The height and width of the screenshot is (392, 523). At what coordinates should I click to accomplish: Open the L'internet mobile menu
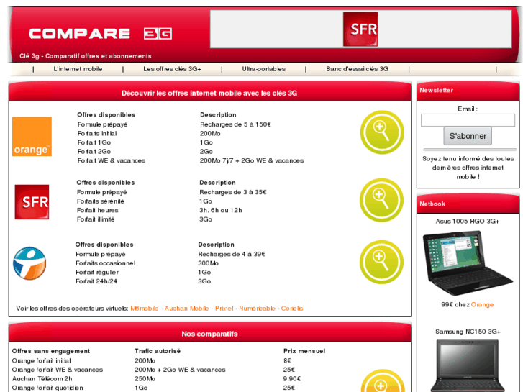pyautogui.click(x=78, y=69)
